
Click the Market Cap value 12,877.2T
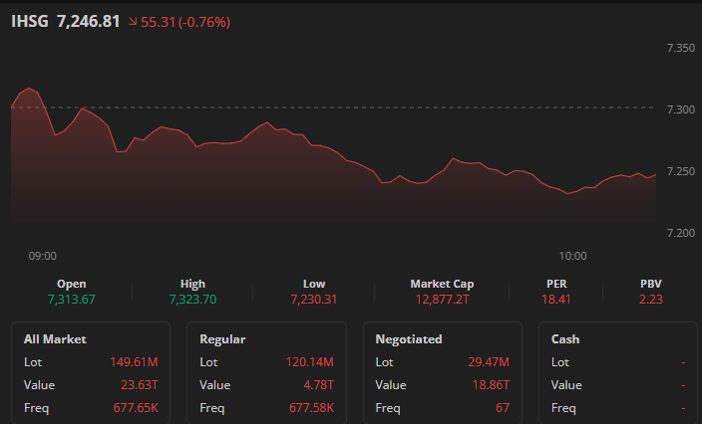442,299
